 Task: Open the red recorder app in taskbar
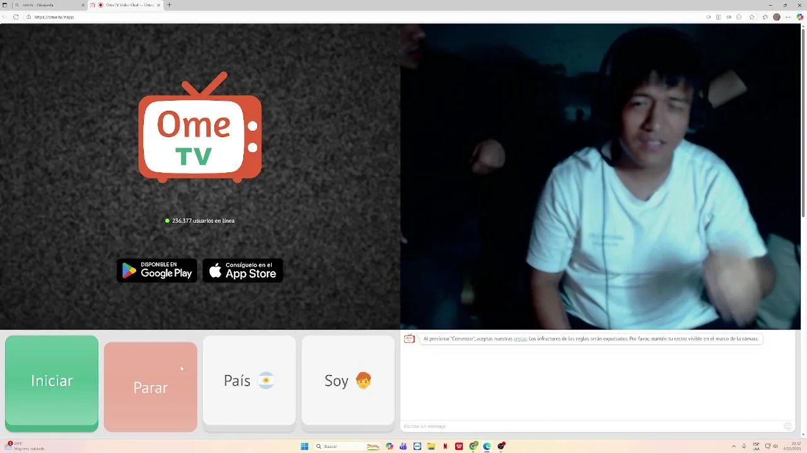coord(501,446)
